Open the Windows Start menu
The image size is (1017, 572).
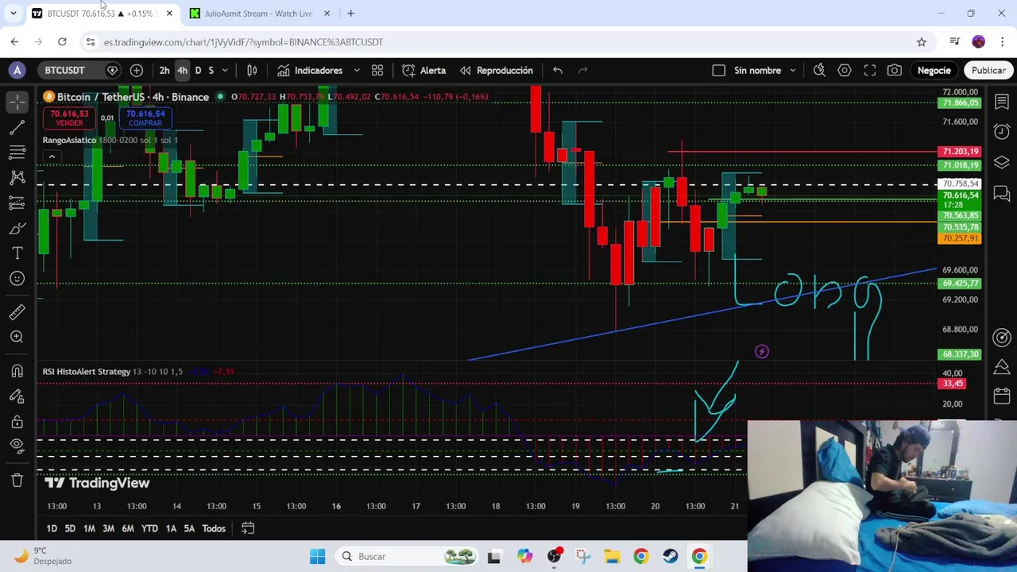click(317, 556)
